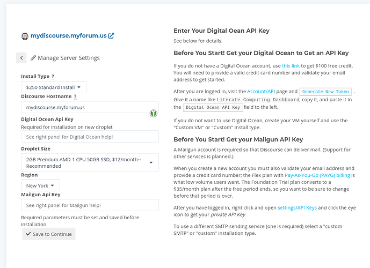Click the 'Region' field label

tap(29, 175)
